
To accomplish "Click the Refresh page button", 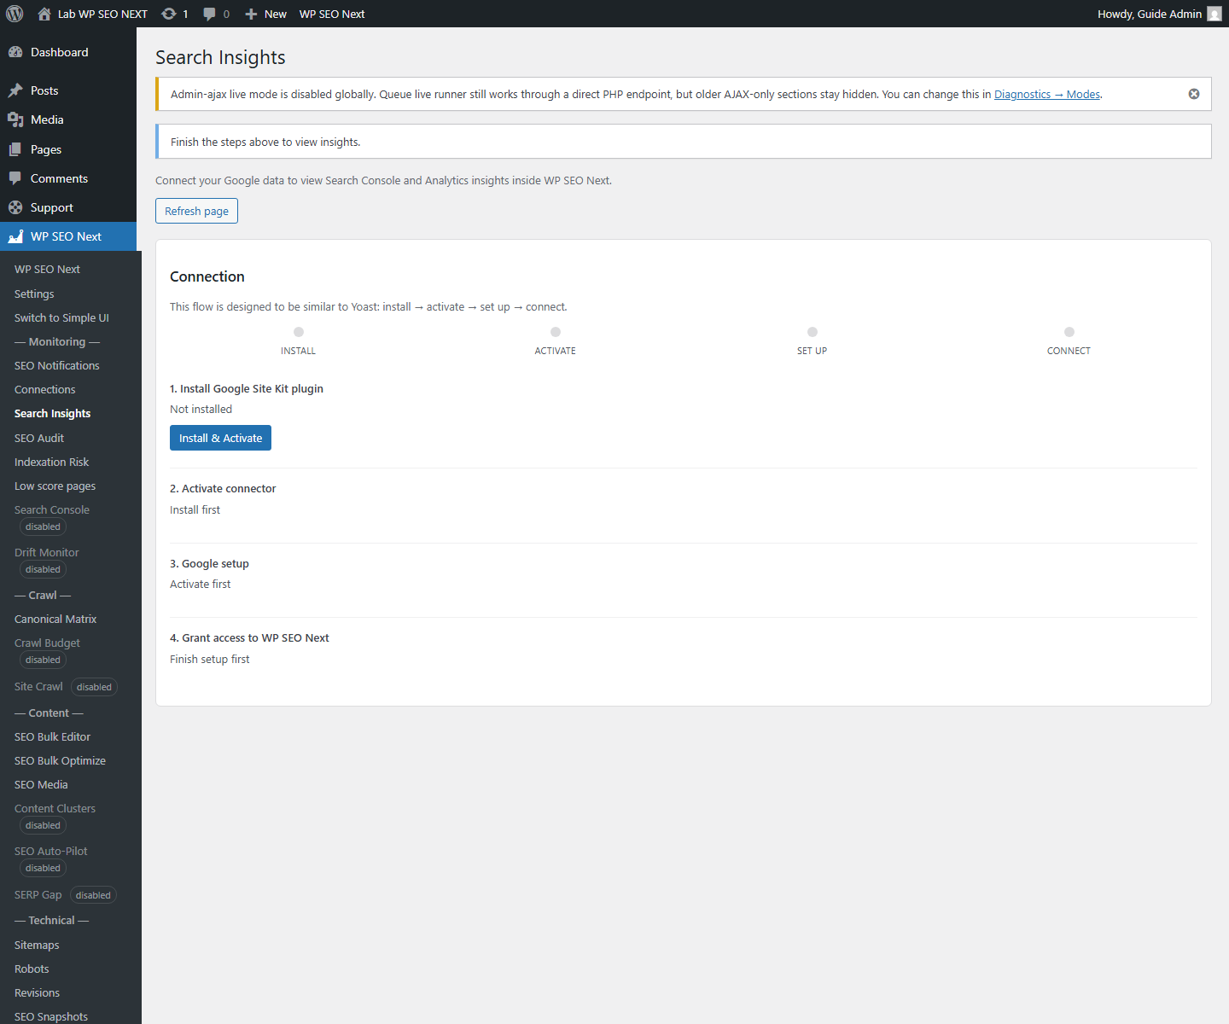I will click(196, 211).
